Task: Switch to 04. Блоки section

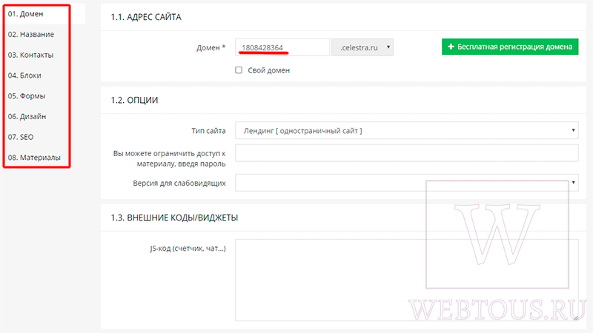Action: [24, 75]
